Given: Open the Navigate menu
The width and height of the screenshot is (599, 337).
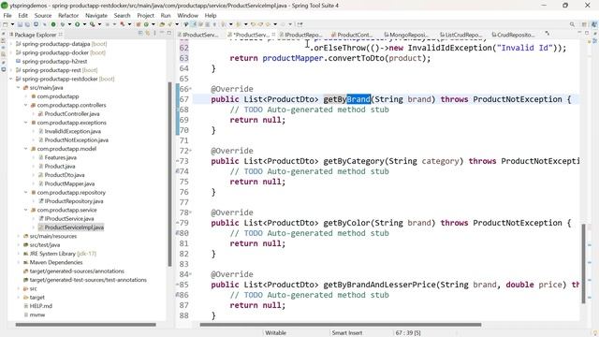Looking at the screenshot, I should pyautogui.click(x=96, y=15).
